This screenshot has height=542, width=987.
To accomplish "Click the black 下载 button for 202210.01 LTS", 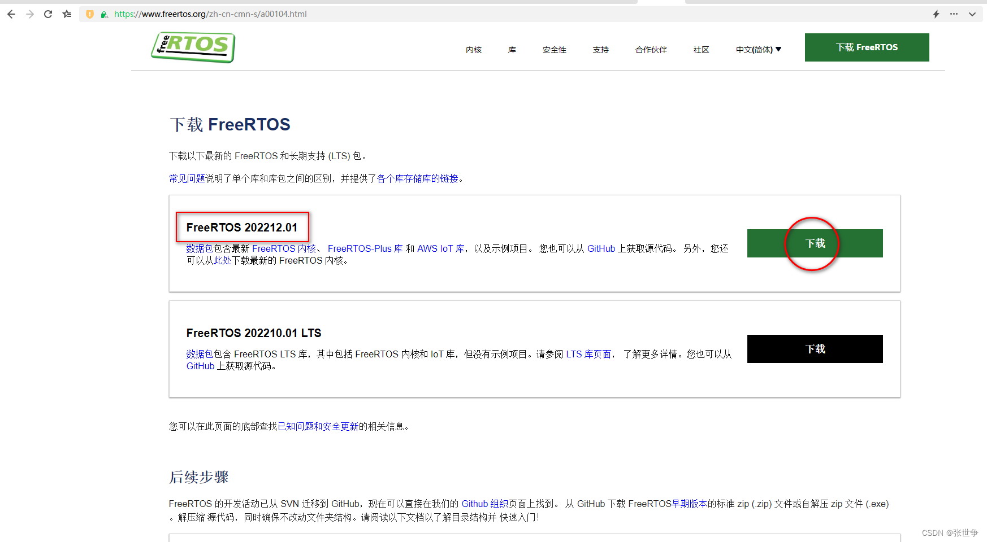I will [815, 349].
